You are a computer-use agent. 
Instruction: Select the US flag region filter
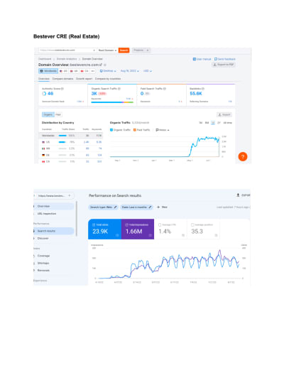point(63,71)
